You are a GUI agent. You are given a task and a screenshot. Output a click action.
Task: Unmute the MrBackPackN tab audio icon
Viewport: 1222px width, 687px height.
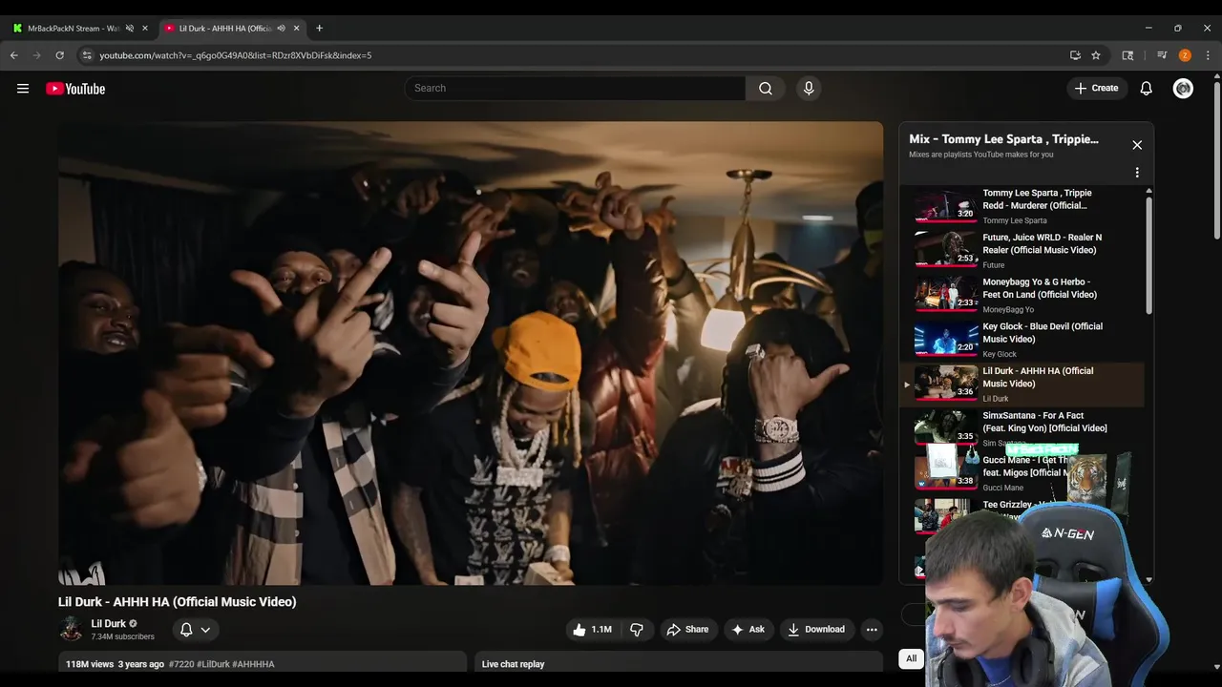coord(130,29)
